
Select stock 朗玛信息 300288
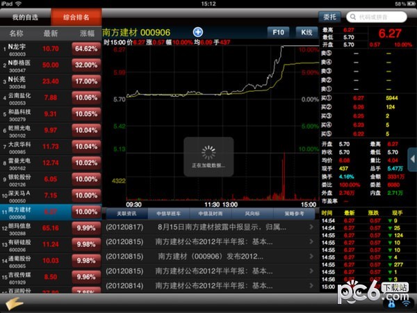(51, 228)
